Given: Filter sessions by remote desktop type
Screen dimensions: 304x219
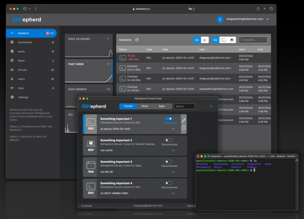Looking at the screenshot, I should tap(232, 40).
